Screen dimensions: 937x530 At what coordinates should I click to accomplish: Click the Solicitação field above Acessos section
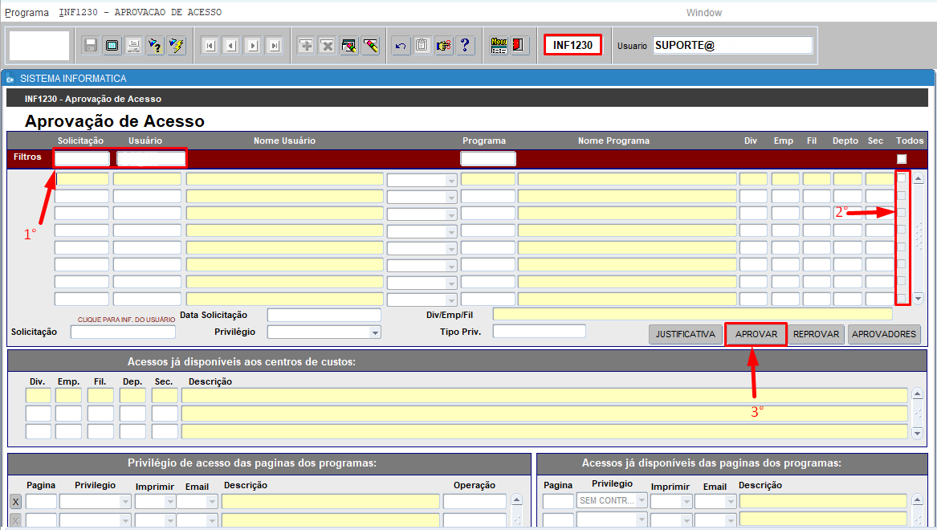click(x=123, y=332)
